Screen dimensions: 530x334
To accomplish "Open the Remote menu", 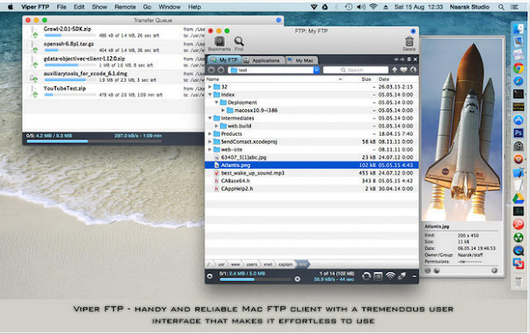I will (x=125, y=7).
